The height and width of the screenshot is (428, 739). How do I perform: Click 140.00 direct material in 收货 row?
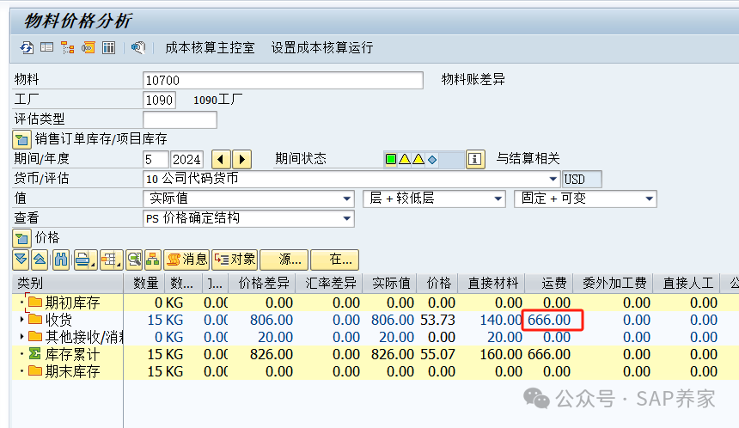click(x=501, y=320)
